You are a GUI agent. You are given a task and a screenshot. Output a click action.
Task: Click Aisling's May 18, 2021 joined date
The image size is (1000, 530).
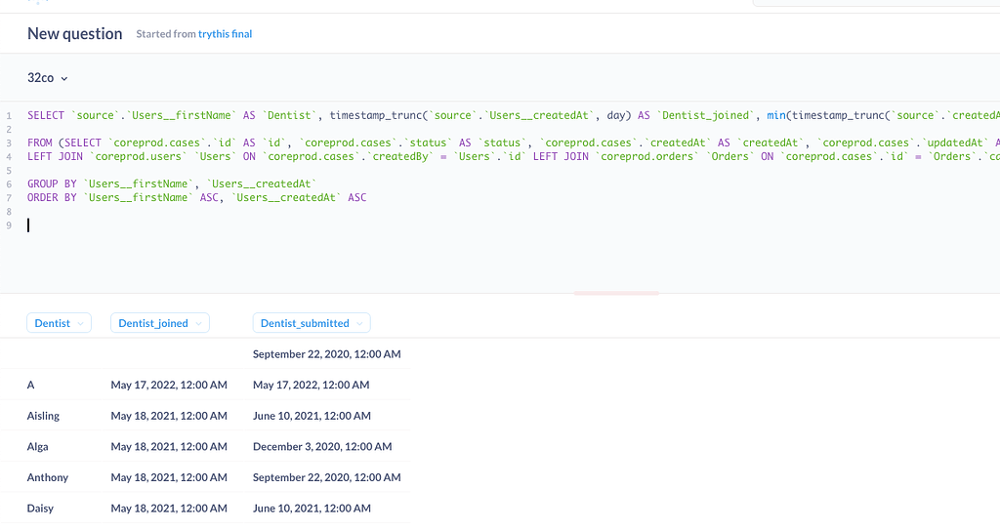[x=169, y=416]
